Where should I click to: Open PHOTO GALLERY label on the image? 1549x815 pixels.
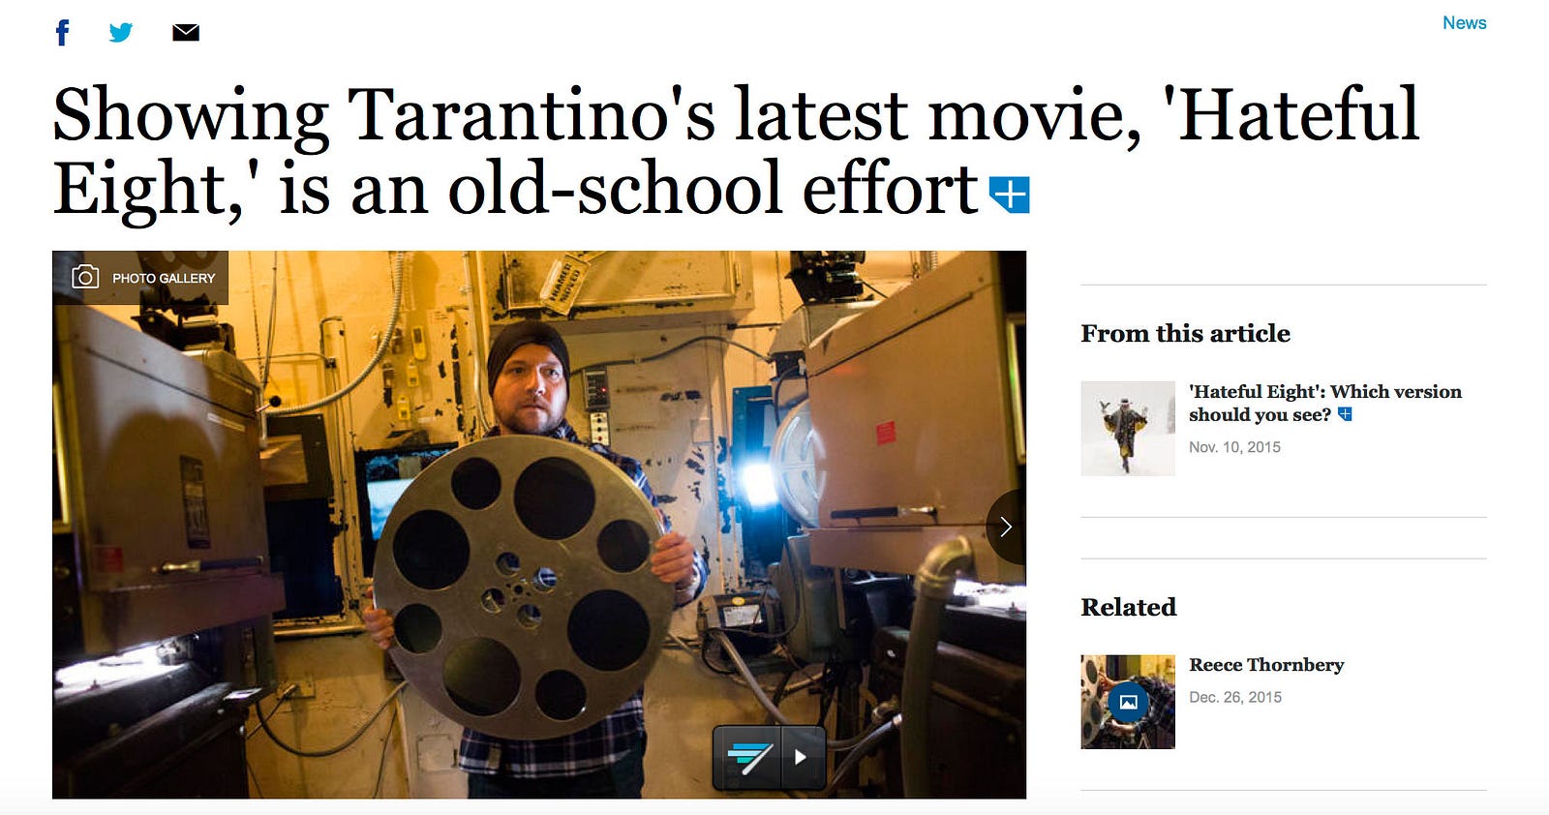point(140,278)
